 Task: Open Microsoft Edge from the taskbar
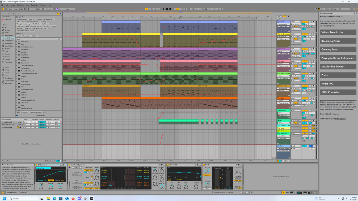(54, 198)
